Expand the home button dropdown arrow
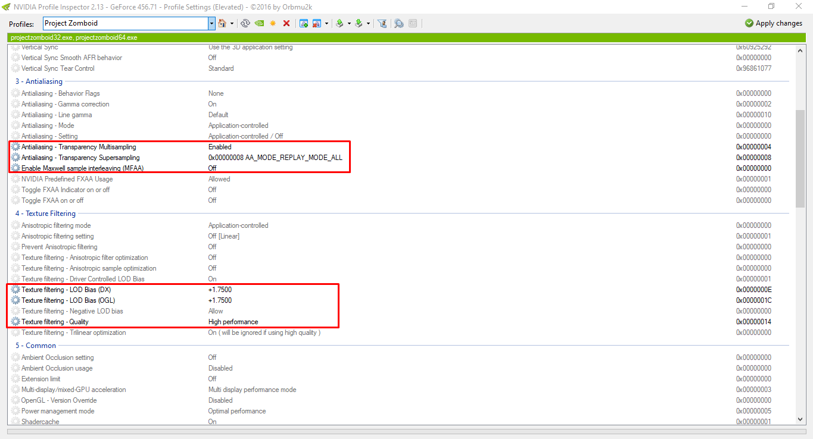This screenshot has height=439, width=813. point(231,23)
